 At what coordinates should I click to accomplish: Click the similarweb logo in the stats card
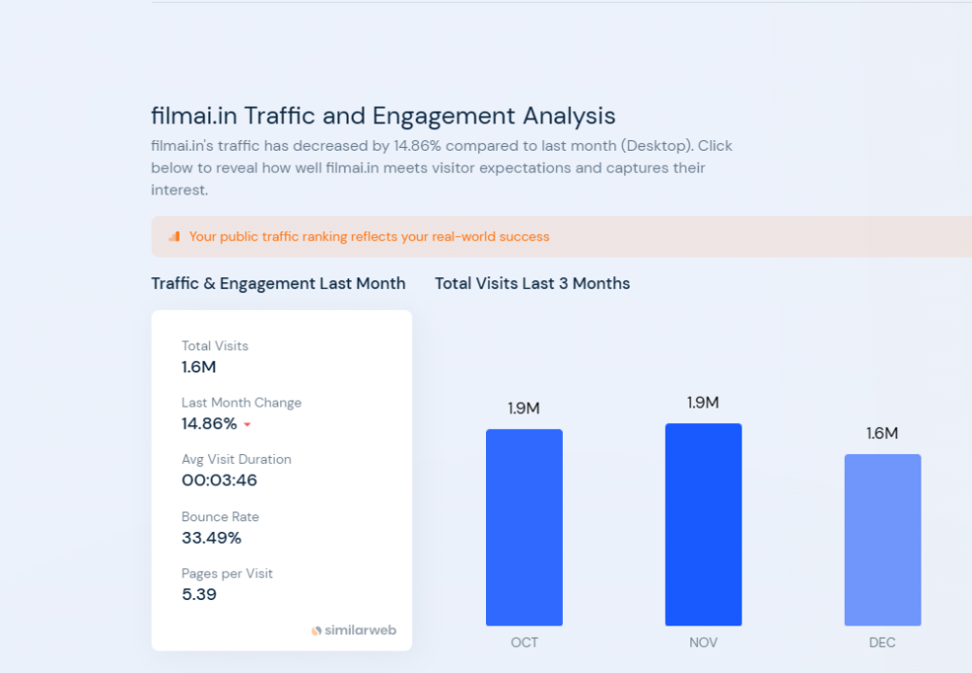coord(354,630)
